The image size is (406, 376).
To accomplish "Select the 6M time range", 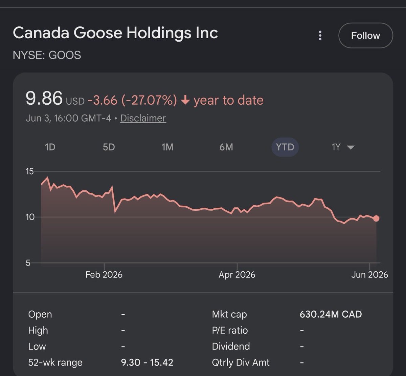I will tap(226, 147).
